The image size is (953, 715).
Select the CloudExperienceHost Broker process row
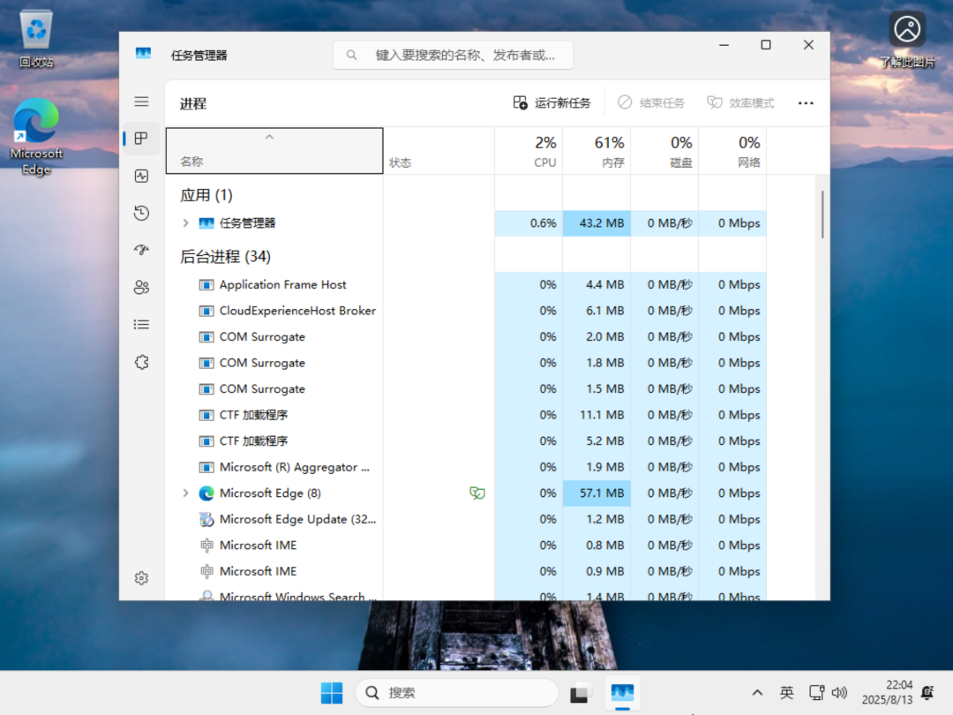pyautogui.click(x=296, y=311)
